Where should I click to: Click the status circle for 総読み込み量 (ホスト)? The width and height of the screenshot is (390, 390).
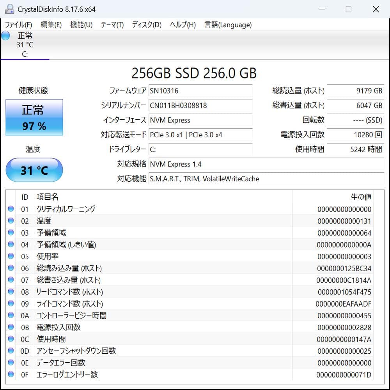click(11, 268)
